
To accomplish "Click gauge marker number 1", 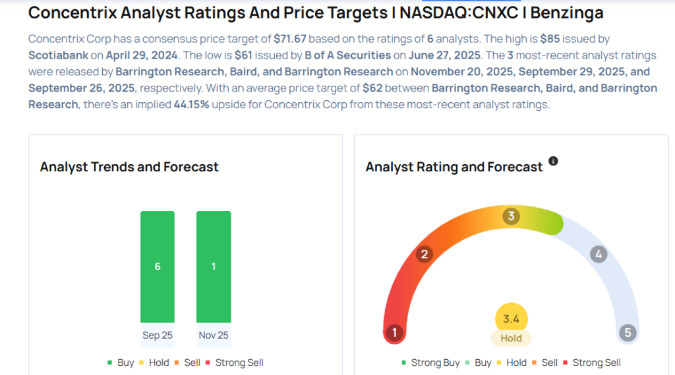I will (394, 333).
